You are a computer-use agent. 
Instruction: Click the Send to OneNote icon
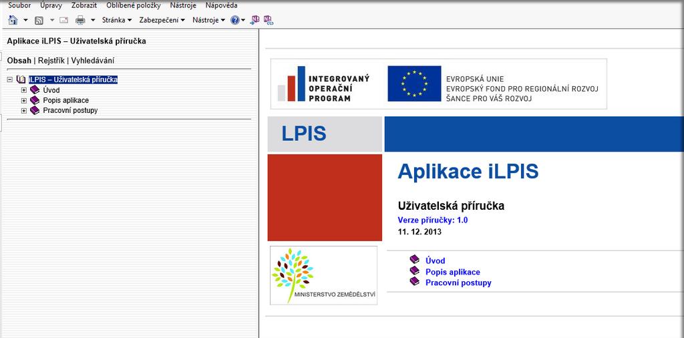[x=254, y=20]
